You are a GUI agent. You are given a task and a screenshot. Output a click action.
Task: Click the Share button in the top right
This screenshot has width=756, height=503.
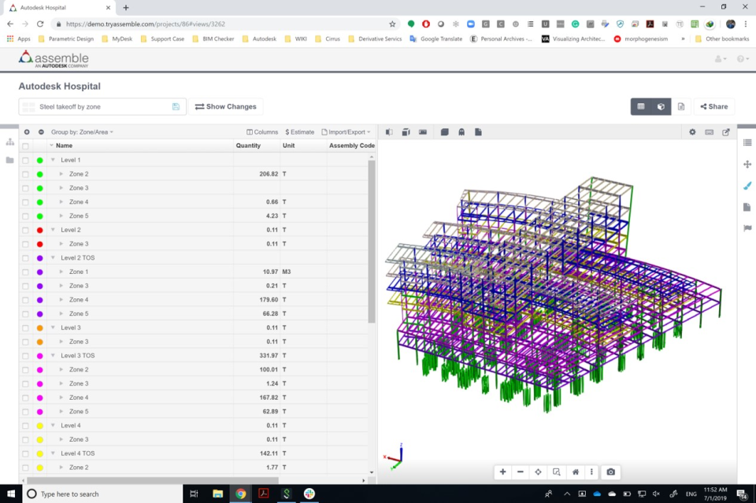coord(713,106)
